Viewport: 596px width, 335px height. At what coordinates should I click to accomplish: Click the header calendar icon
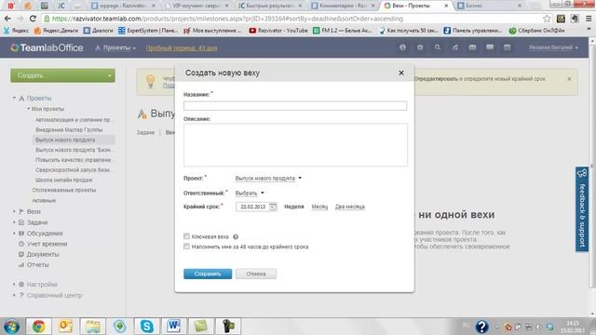[507, 47]
